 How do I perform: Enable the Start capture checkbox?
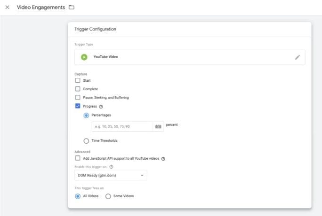click(x=78, y=80)
